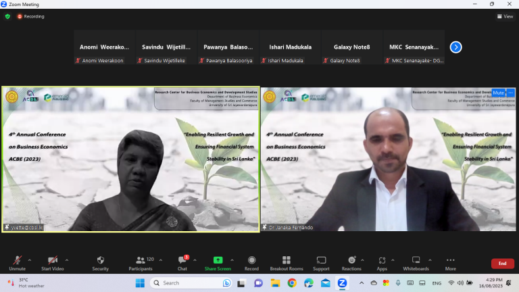Viewport: 519px width, 292px height.
Task: Unmute the microphone
Action: coord(17,262)
